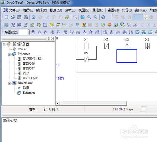The height and width of the screenshot is (142, 157).
Task: Collapse the DirectLink tree node
Action: point(9,83)
